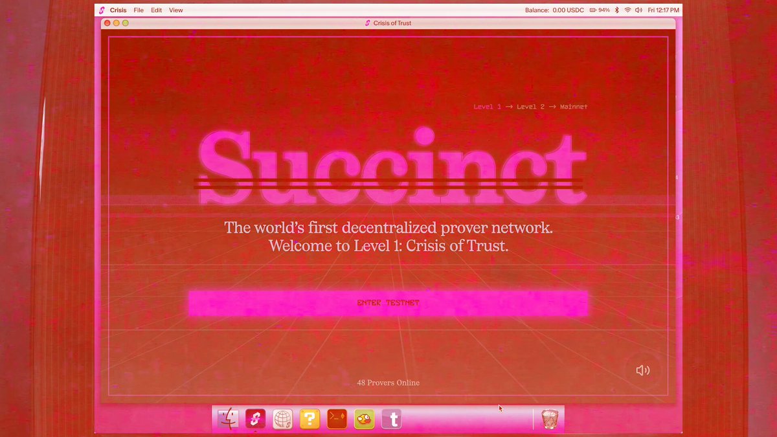
Task: Open the Finder icon in the dock
Action: click(227, 419)
